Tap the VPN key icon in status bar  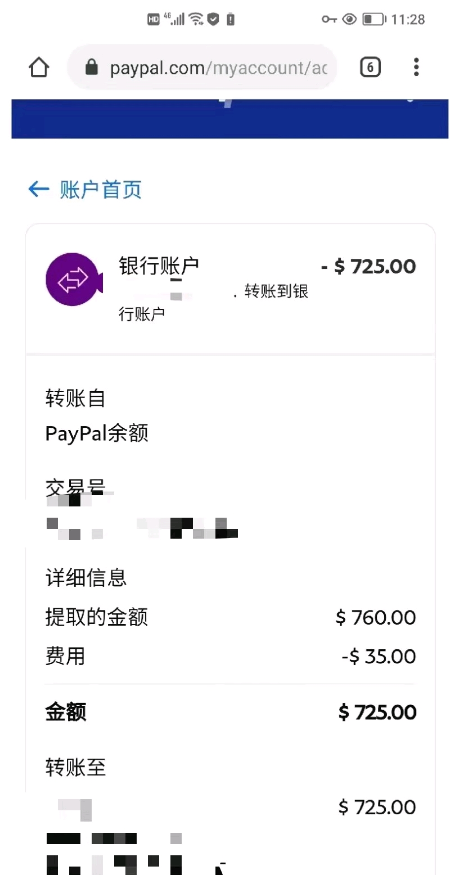pos(329,20)
